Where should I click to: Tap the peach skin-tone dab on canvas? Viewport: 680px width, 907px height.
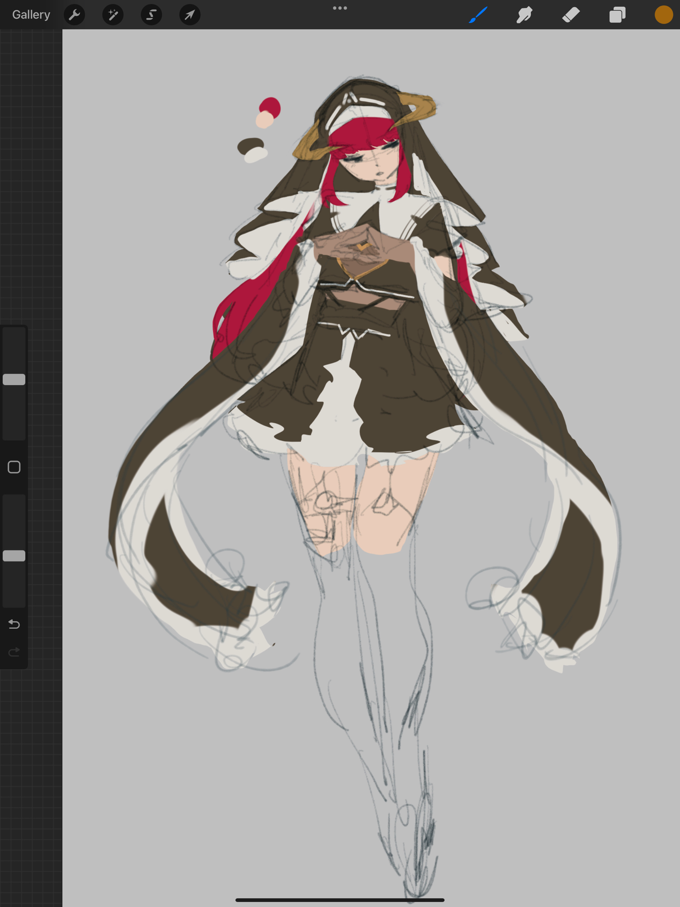tap(264, 121)
